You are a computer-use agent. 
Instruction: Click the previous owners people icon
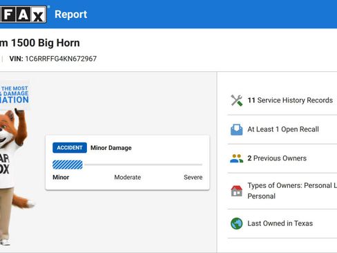coord(237,158)
